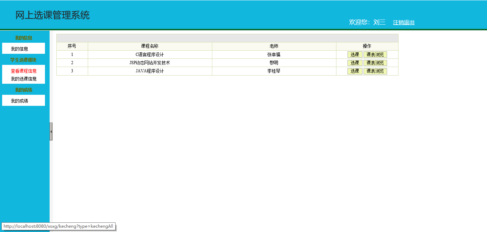Click the 操作 column header
Image resolution: width=487 pixels, height=232 pixels.
[367, 46]
